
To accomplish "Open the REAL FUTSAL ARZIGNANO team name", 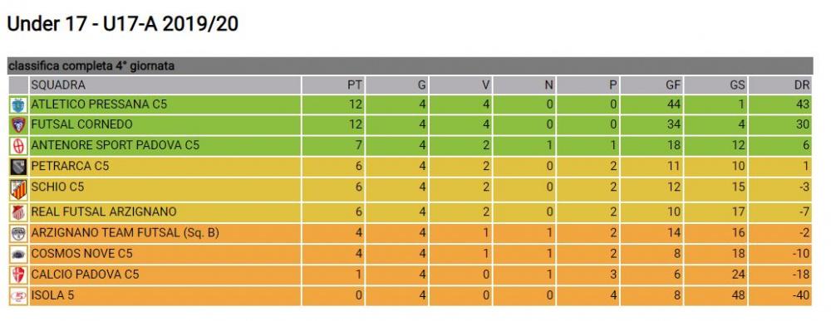I will click(104, 212).
